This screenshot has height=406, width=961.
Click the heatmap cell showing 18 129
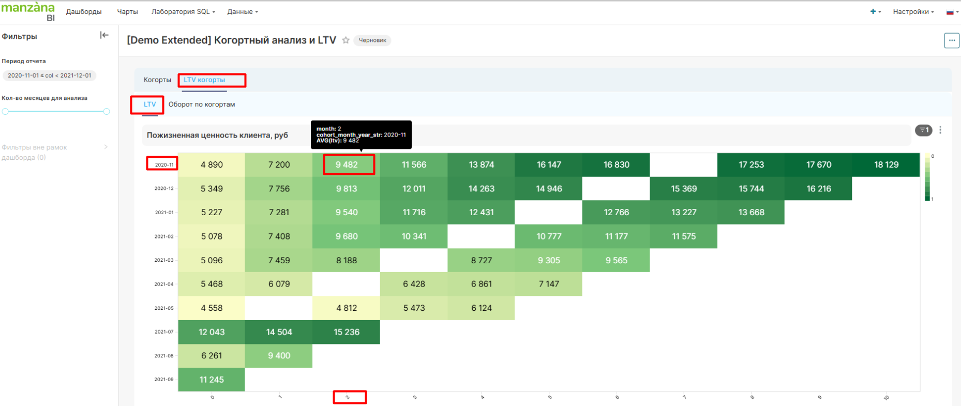(x=886, y=164)
